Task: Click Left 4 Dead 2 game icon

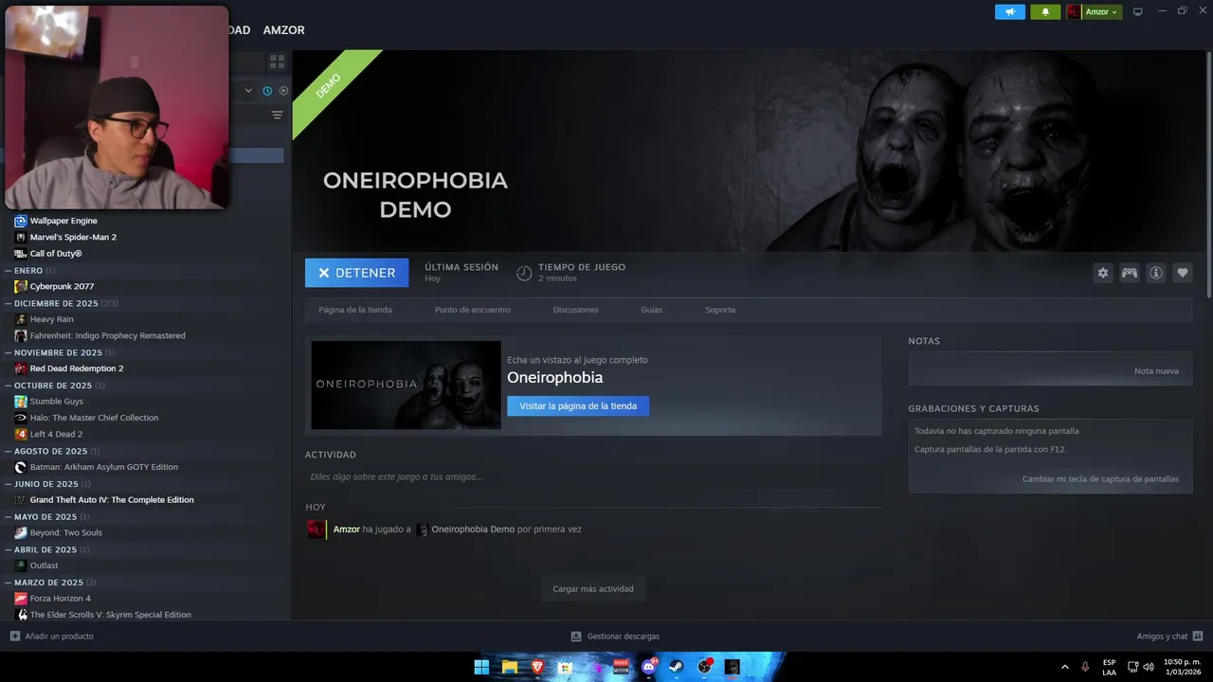Action: point(21,434)
